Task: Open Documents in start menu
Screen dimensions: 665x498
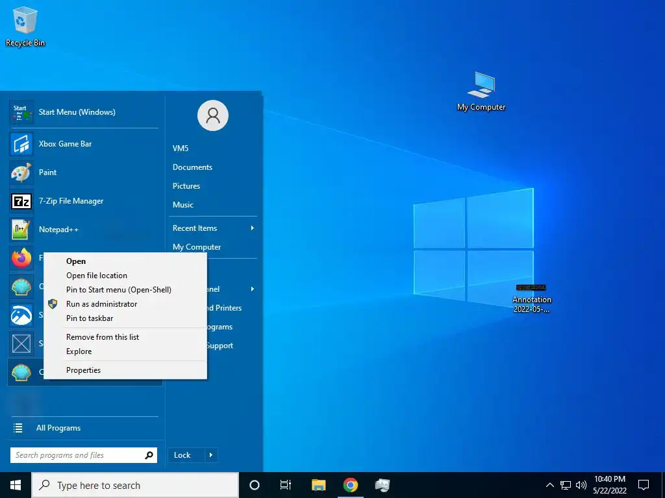Action: (192, 167)
